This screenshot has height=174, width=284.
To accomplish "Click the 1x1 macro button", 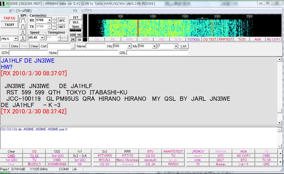I will pos(80,152).
